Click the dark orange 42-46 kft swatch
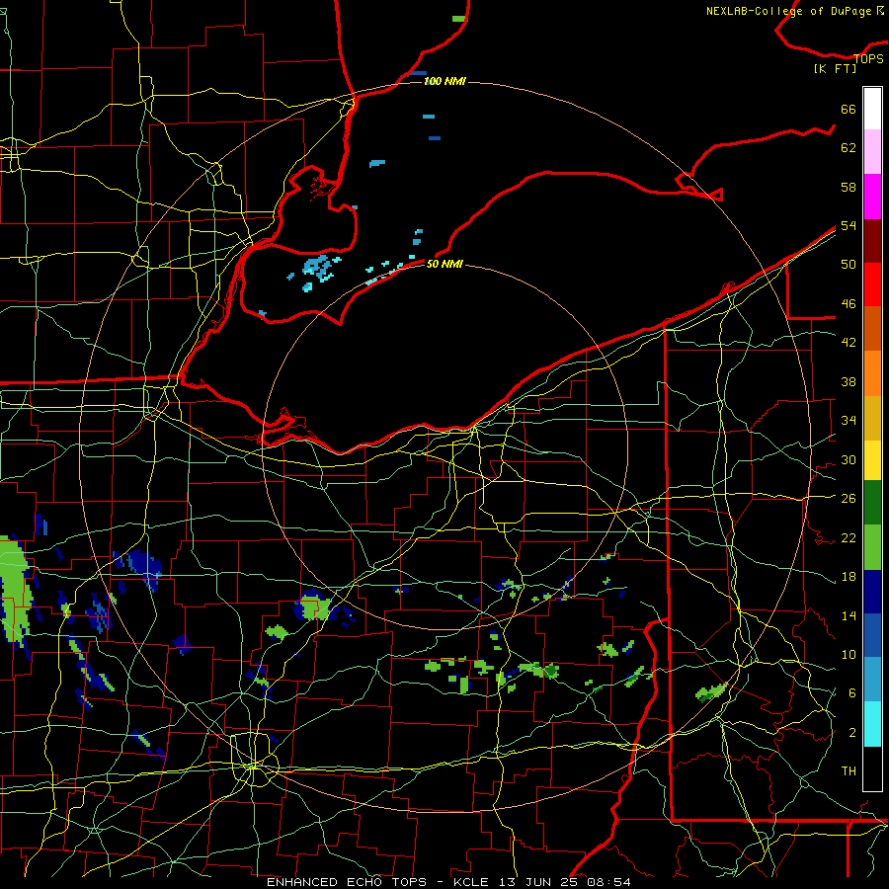Screen dimensions: 889x889 [872, 328]
